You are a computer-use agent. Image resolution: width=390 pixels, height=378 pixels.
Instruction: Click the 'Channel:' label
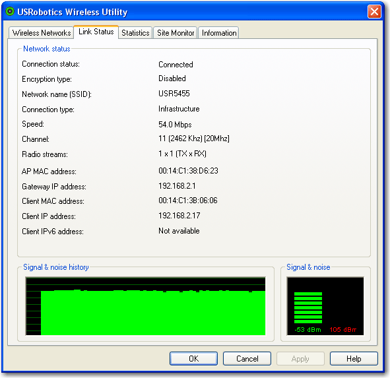click(36, 139)
